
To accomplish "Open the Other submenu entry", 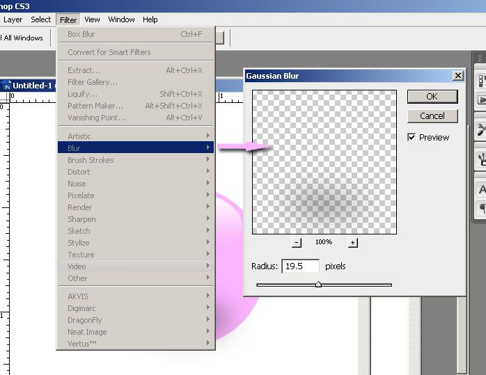I will click(x=136, y=278).
